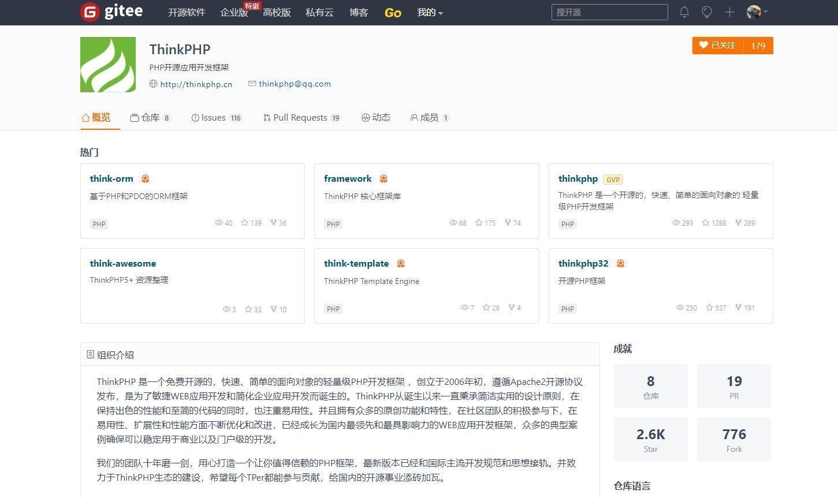Image resolution: width=838 pixels, height=498 pixels.
Task: Open the framework repository
Action: (x=348, y=179)
